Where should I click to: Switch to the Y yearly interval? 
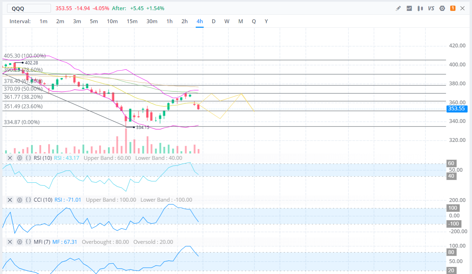pyautogui.click(x=266, y=21)
